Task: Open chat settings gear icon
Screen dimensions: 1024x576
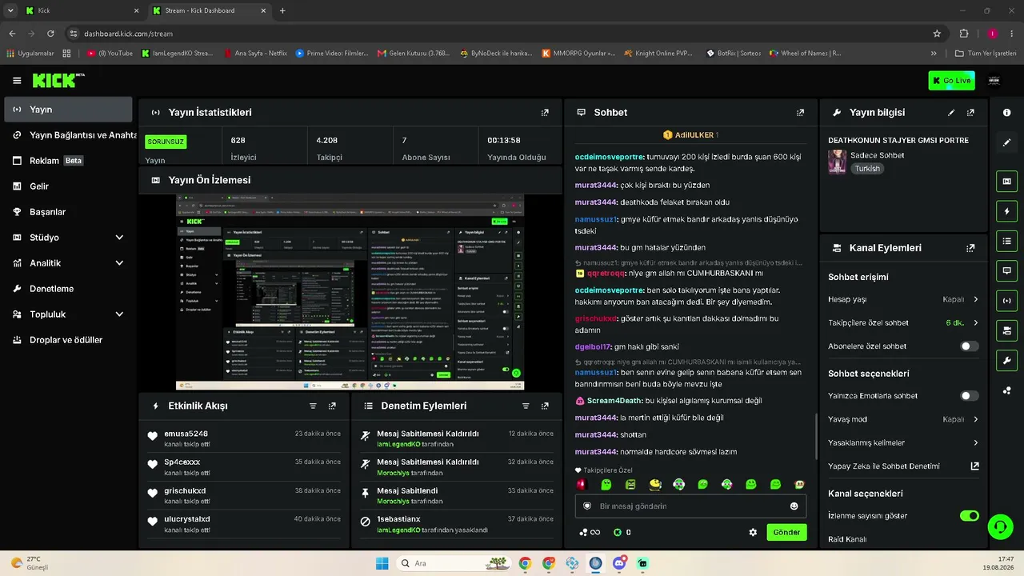Action: click(753, 532)
